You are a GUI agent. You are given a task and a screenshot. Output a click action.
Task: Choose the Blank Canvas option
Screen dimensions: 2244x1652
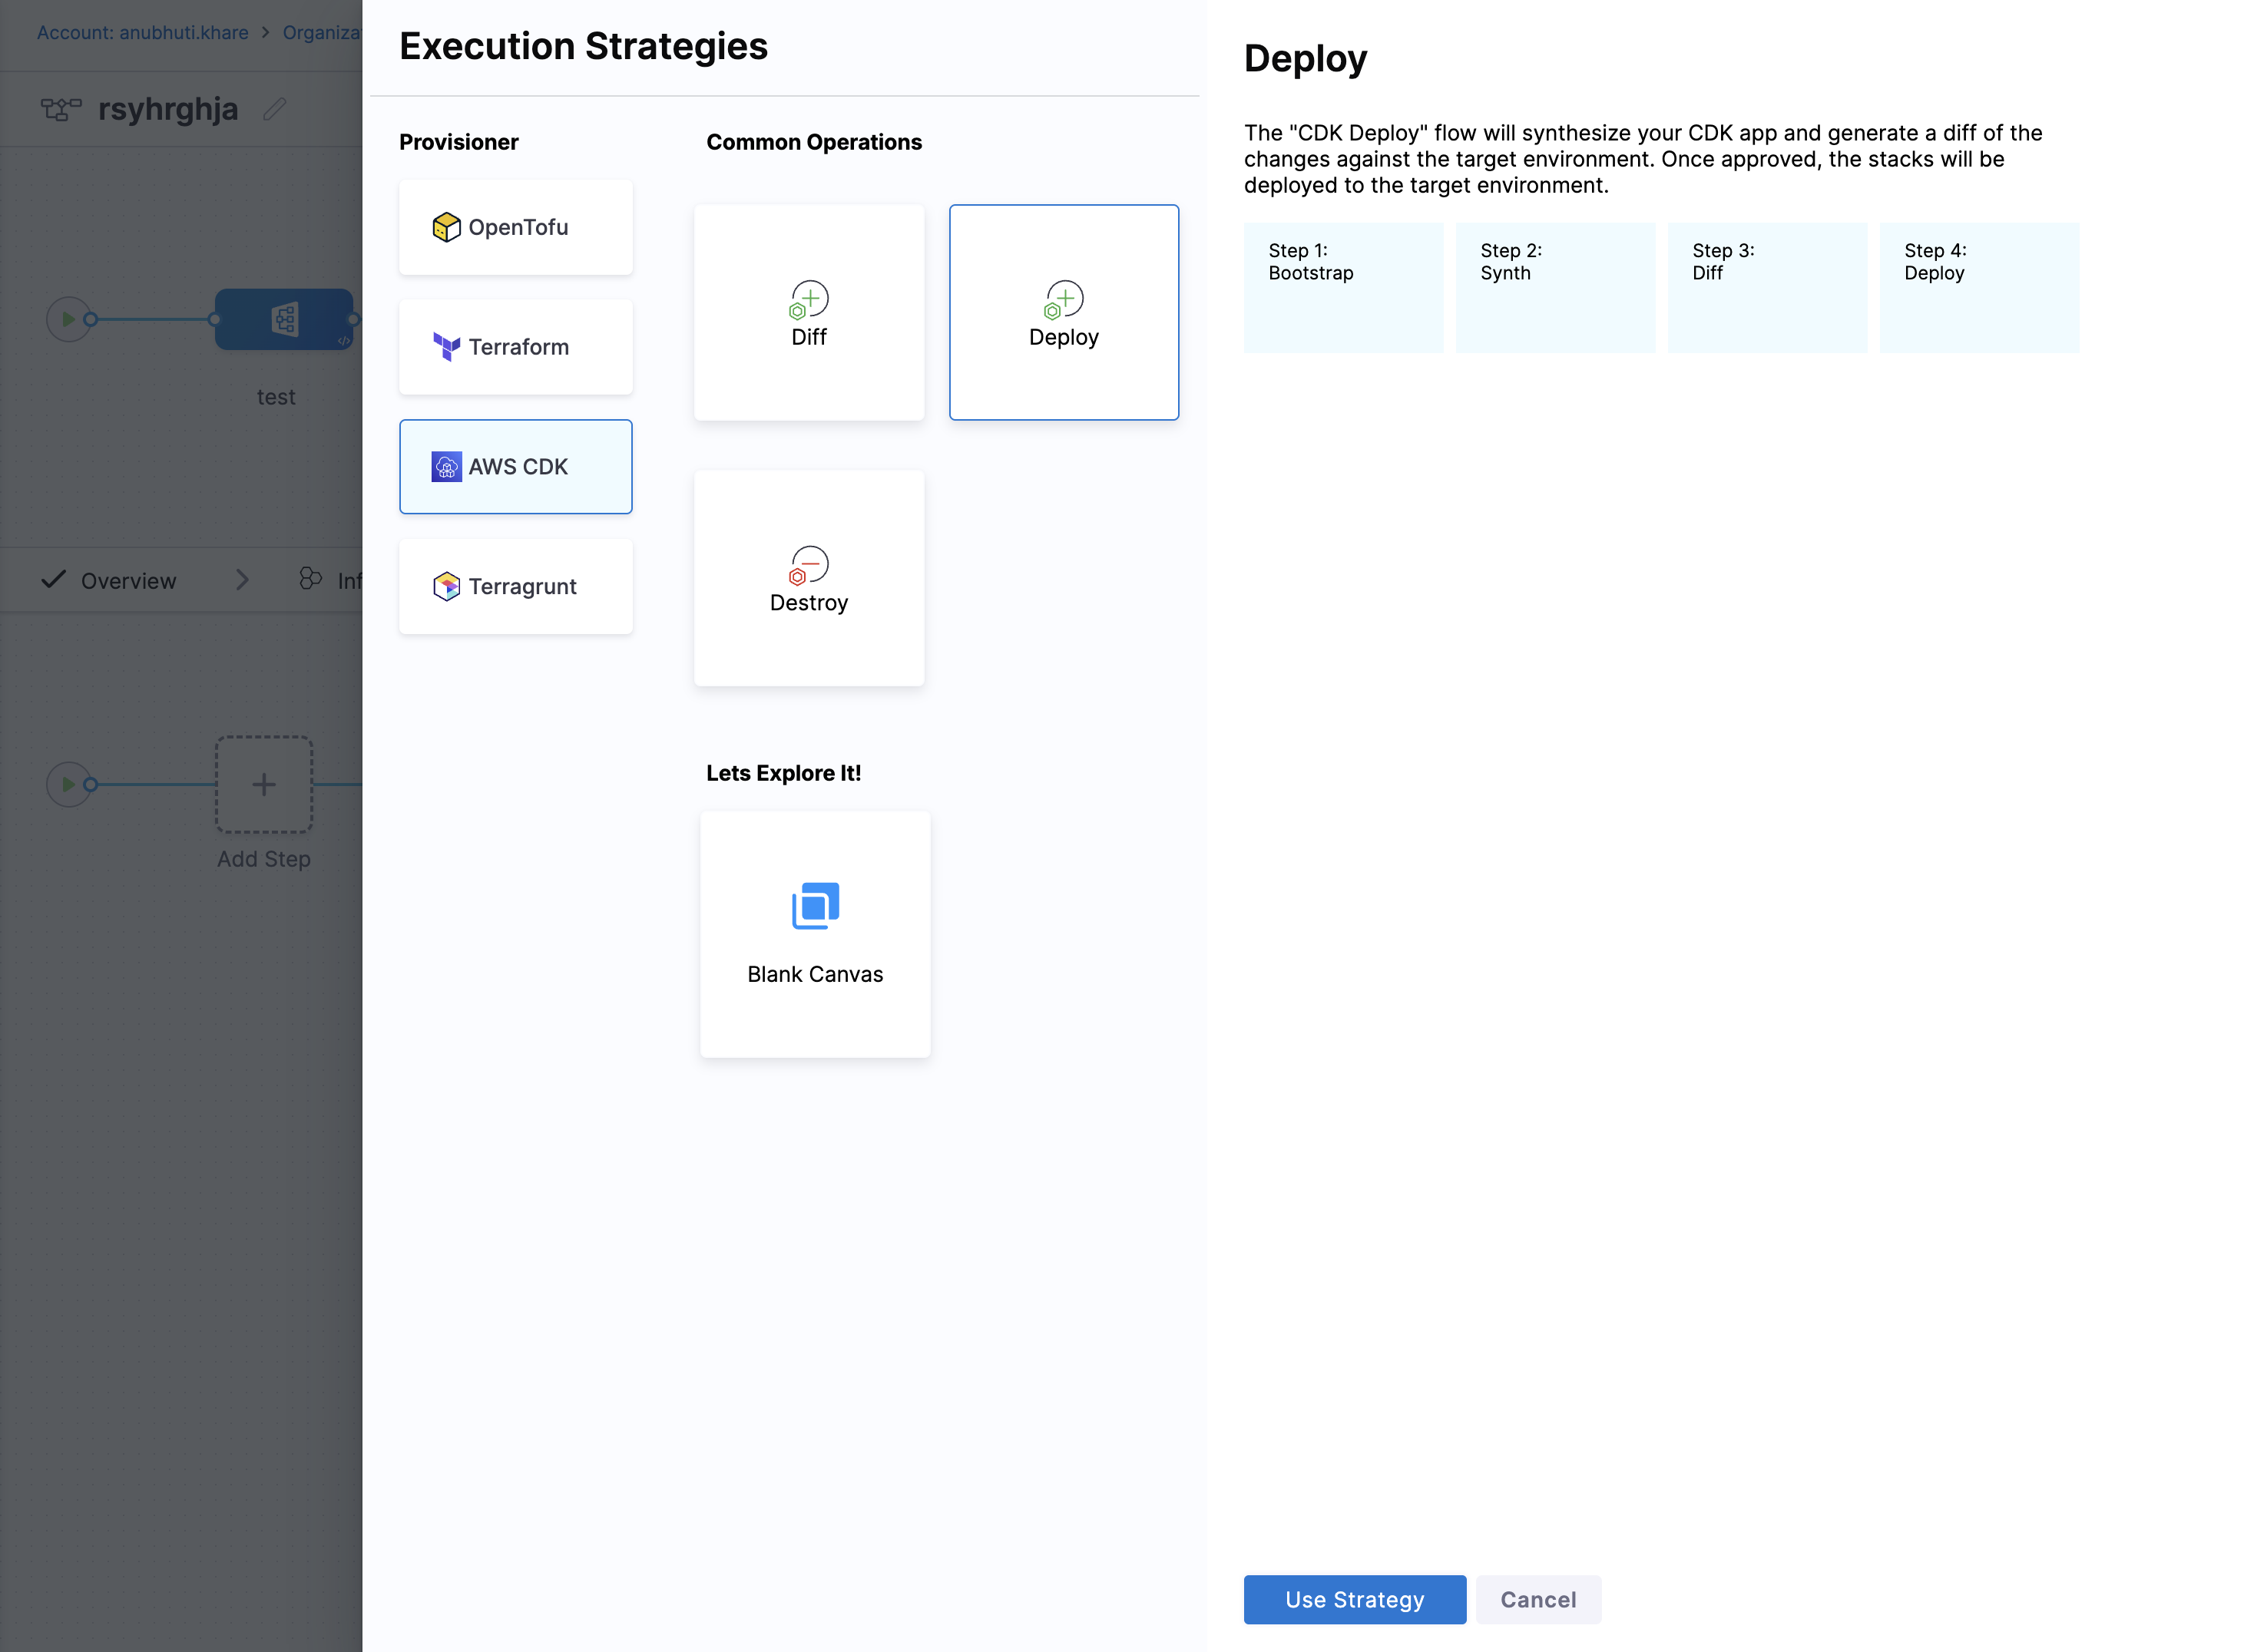(814, 934)
